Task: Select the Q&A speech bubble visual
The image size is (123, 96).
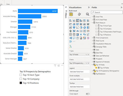Action: (74, 38)
